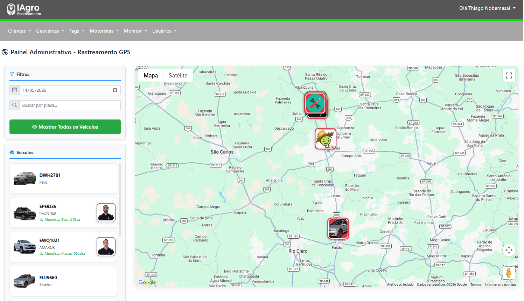Click the globe icon beside Painel Administrativo
Screen dimensions: 524x301
tap(5, 52)
